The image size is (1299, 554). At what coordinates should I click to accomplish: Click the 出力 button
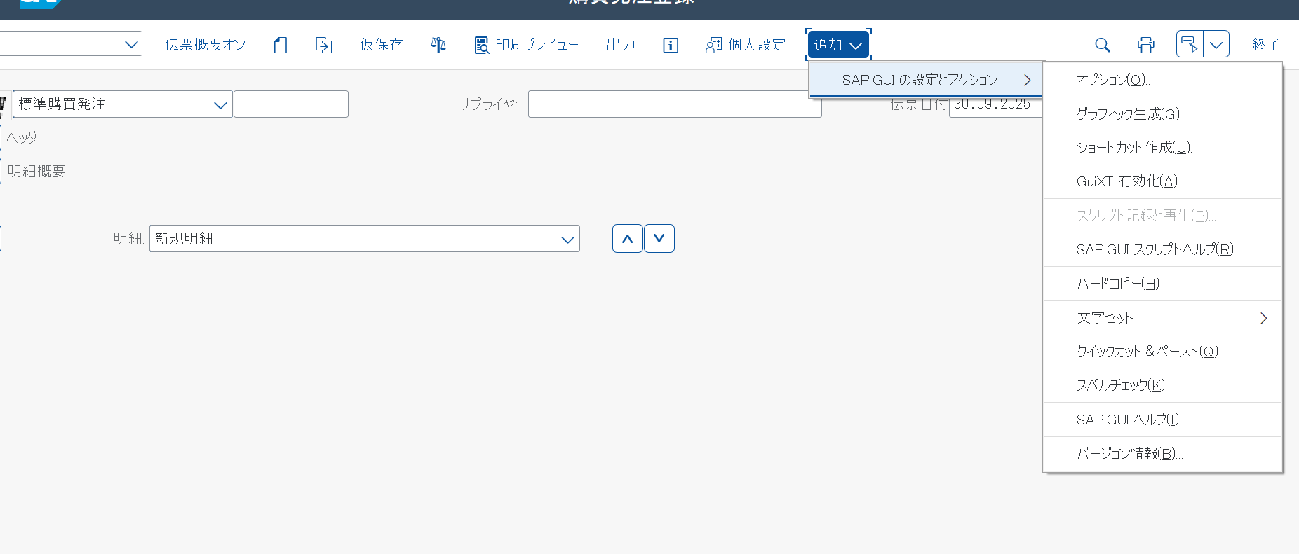(x=621, y=45)
